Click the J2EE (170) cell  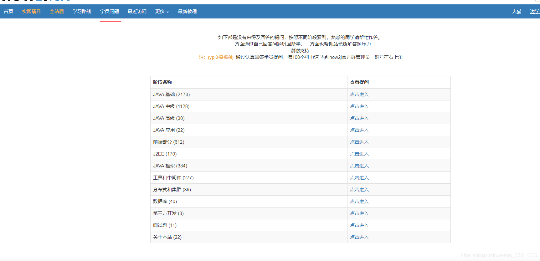click(249, 154)
